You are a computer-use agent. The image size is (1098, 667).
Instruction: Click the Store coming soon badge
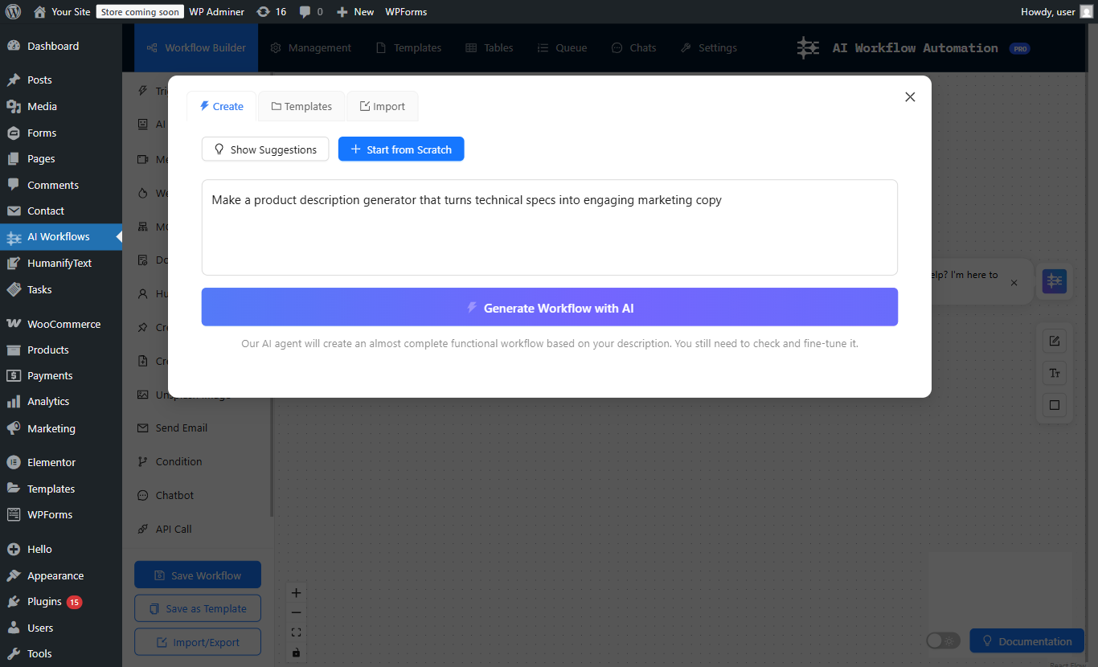140,12
